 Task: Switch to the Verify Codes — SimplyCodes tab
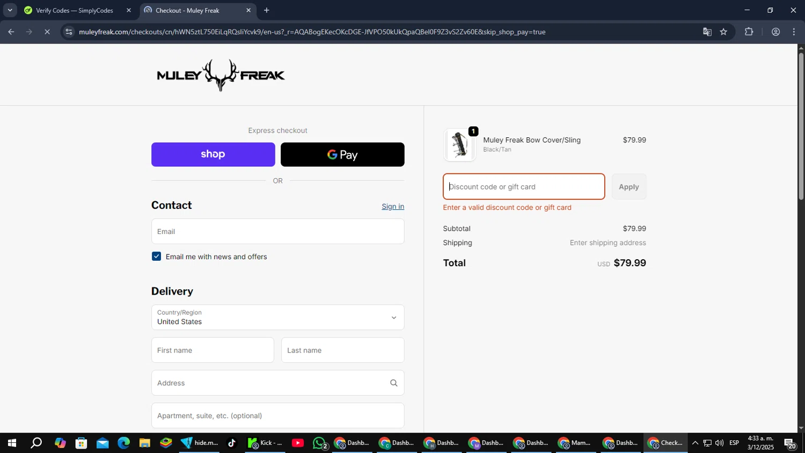tap(75, 10)
